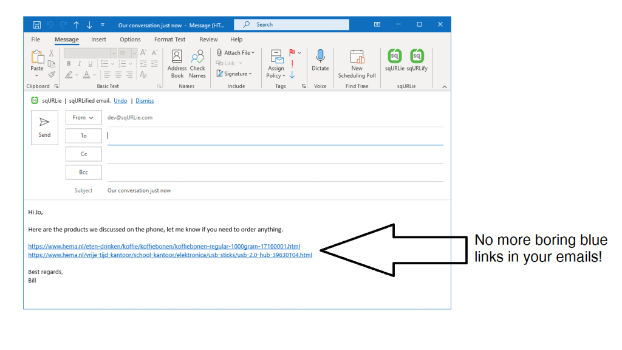Switch to the Format Text tab

point(169,39)
